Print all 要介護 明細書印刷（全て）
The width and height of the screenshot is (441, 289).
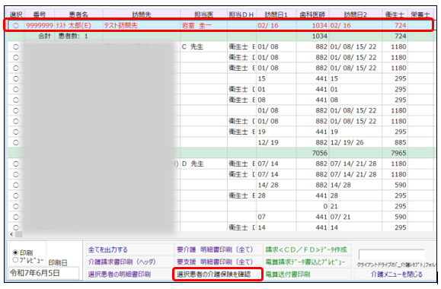point(219,249)
